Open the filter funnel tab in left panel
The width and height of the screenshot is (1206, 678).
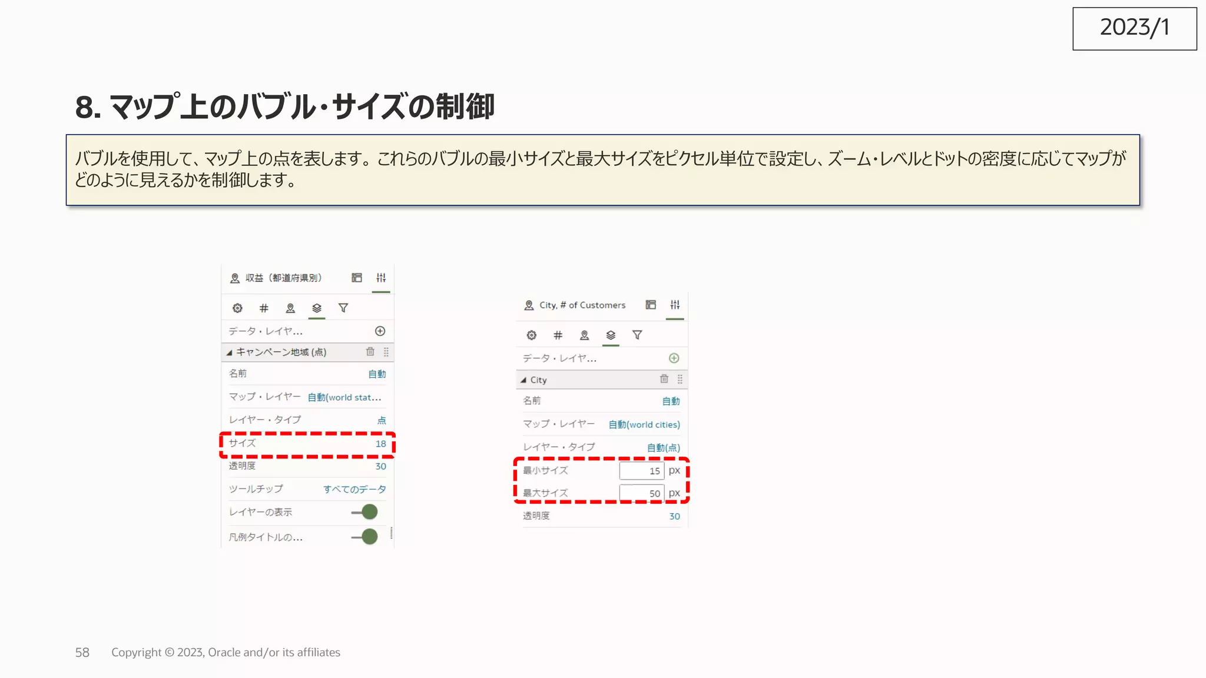coord(343,308)
